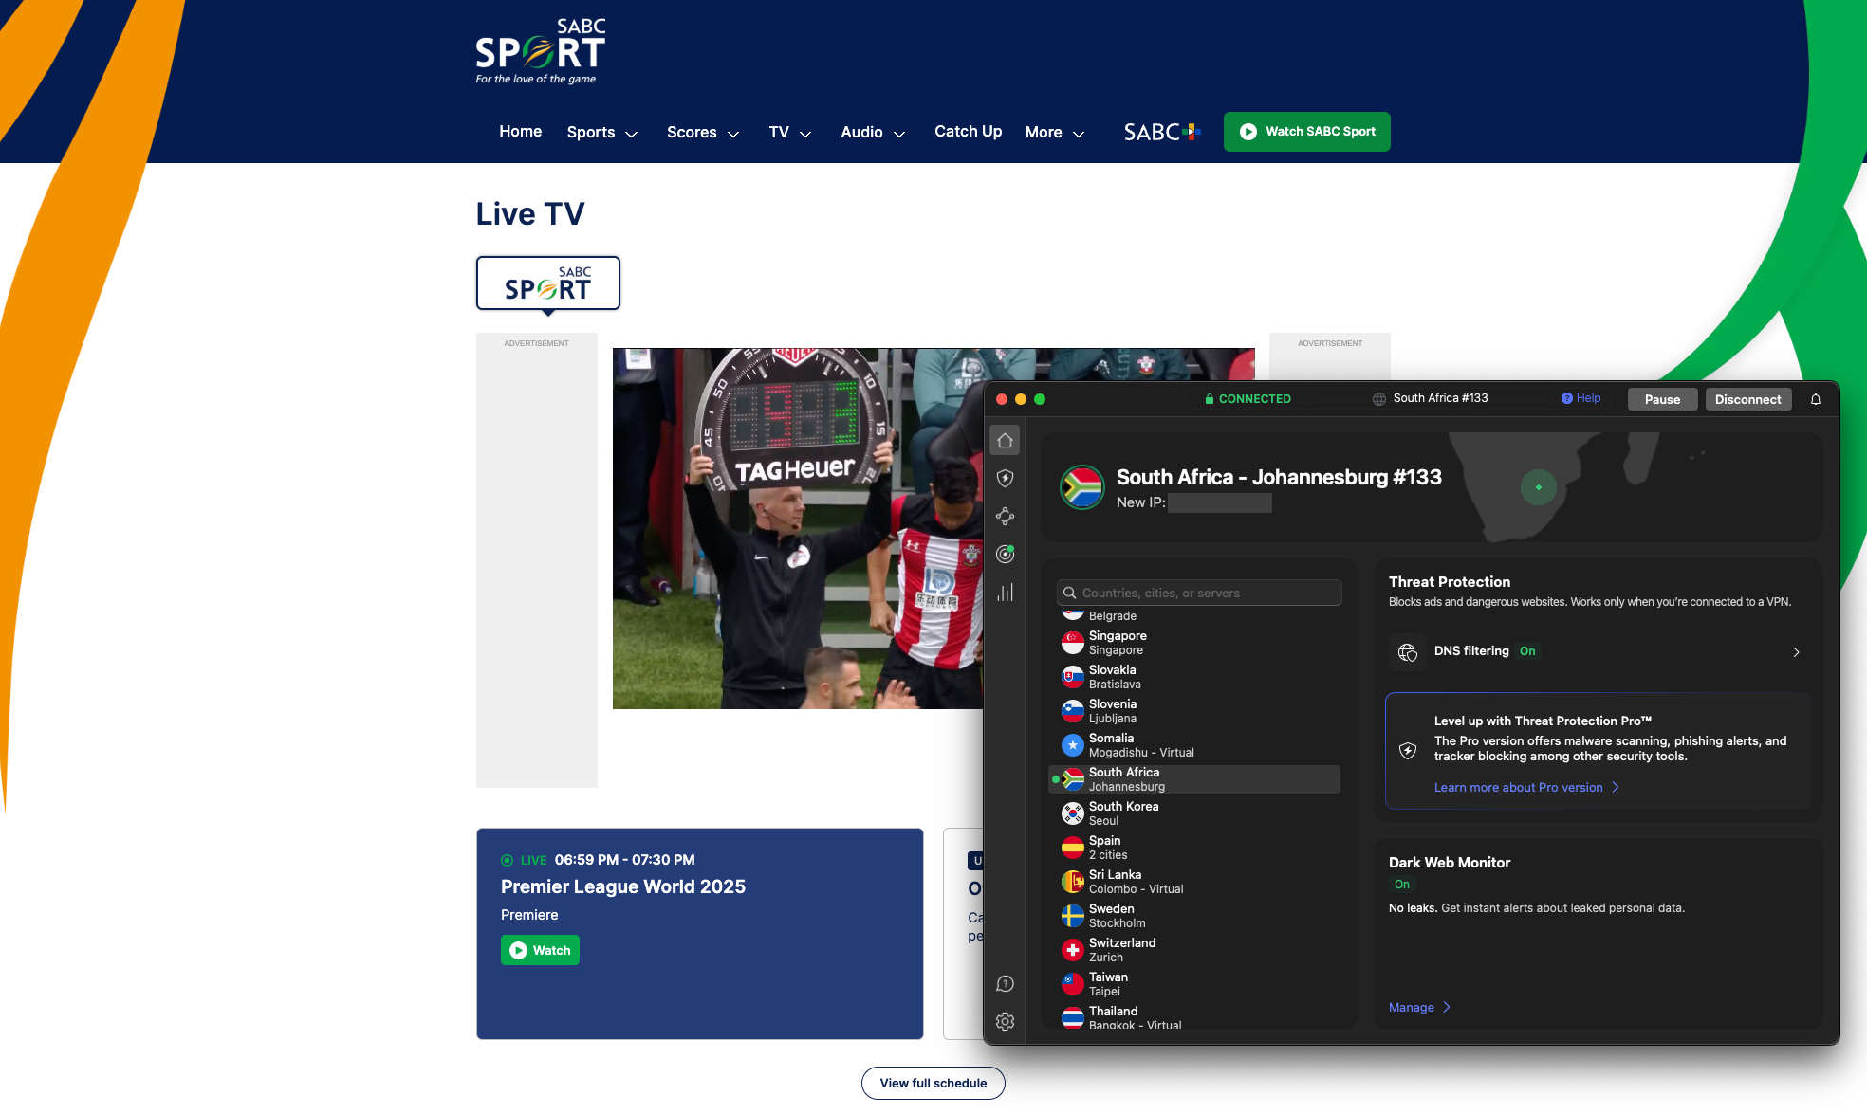Click the Somalia flag icon
Viewport: 1867px width, 1114px height.
click(x=1072, y=745)
